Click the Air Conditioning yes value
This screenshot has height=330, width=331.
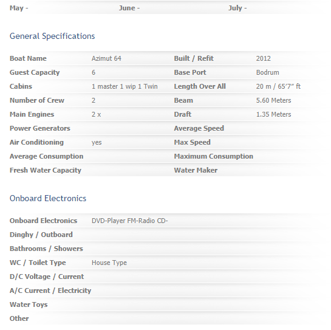point(97,143)
